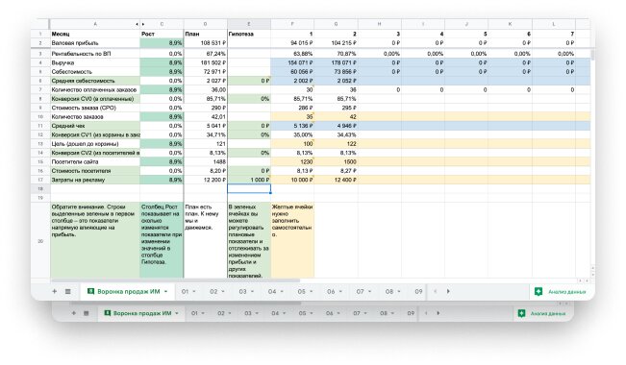The height and width of the screenshot is (365, 626).
Task: Open the all sheets list icon
Action: pyautogui.click(x=68, y=292)
